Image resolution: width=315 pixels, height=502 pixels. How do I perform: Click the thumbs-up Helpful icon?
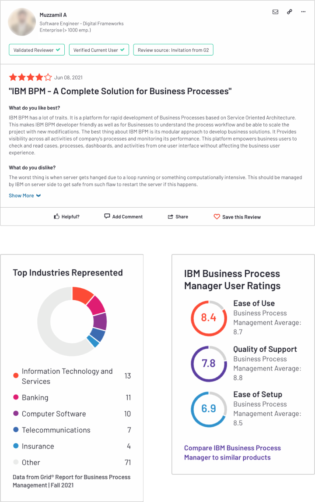click(56, 217)
